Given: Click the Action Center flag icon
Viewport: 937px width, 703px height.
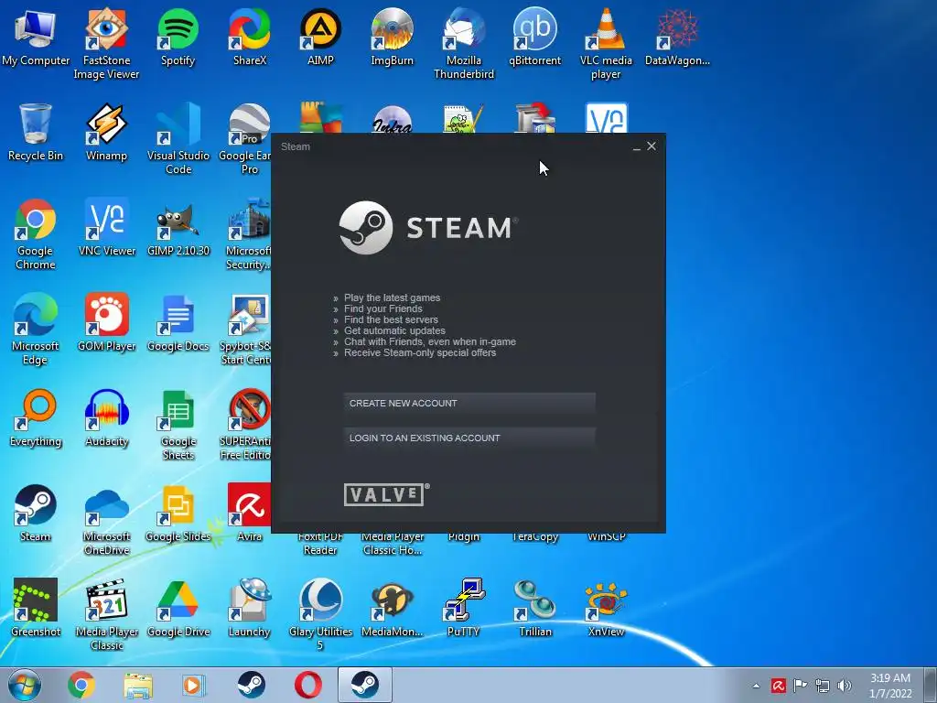Looking at the screenshot, I should (800, 686).
